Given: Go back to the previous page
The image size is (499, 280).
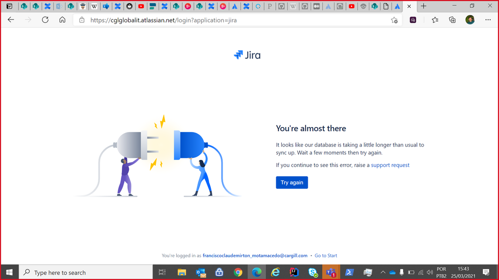Looking at the screenshot, I should (11, 20).
